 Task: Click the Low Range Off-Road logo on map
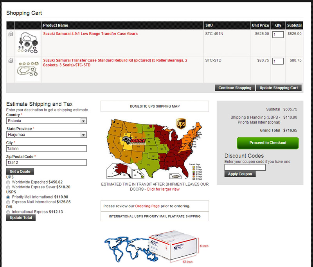pos(134,141)
